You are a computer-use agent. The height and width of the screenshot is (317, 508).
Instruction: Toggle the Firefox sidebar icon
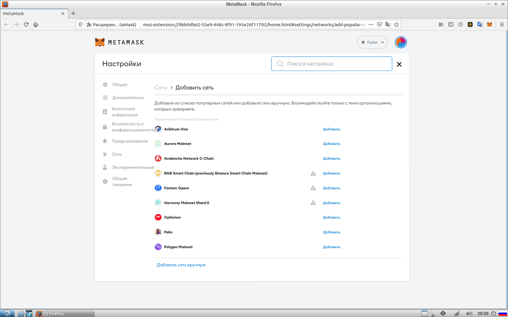(451, 25)
